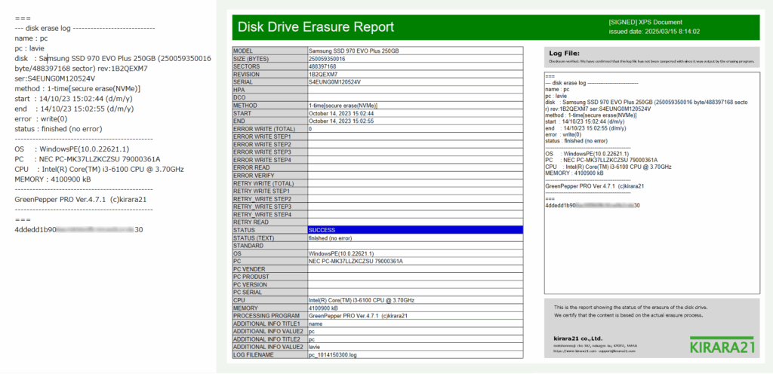Click 'October 14, 2023 15:02:44' value
Screen dimensions: 773x374
click(341, 113)
